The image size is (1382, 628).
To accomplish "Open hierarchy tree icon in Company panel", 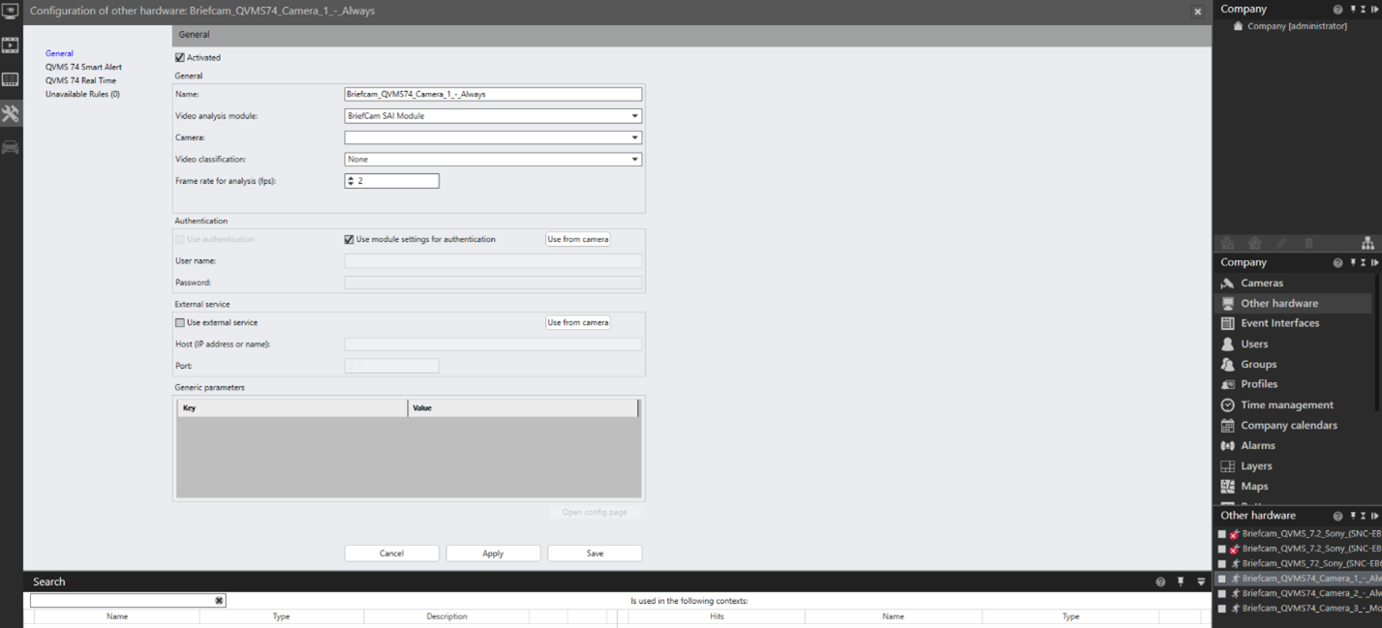I will coord(1367,243).
